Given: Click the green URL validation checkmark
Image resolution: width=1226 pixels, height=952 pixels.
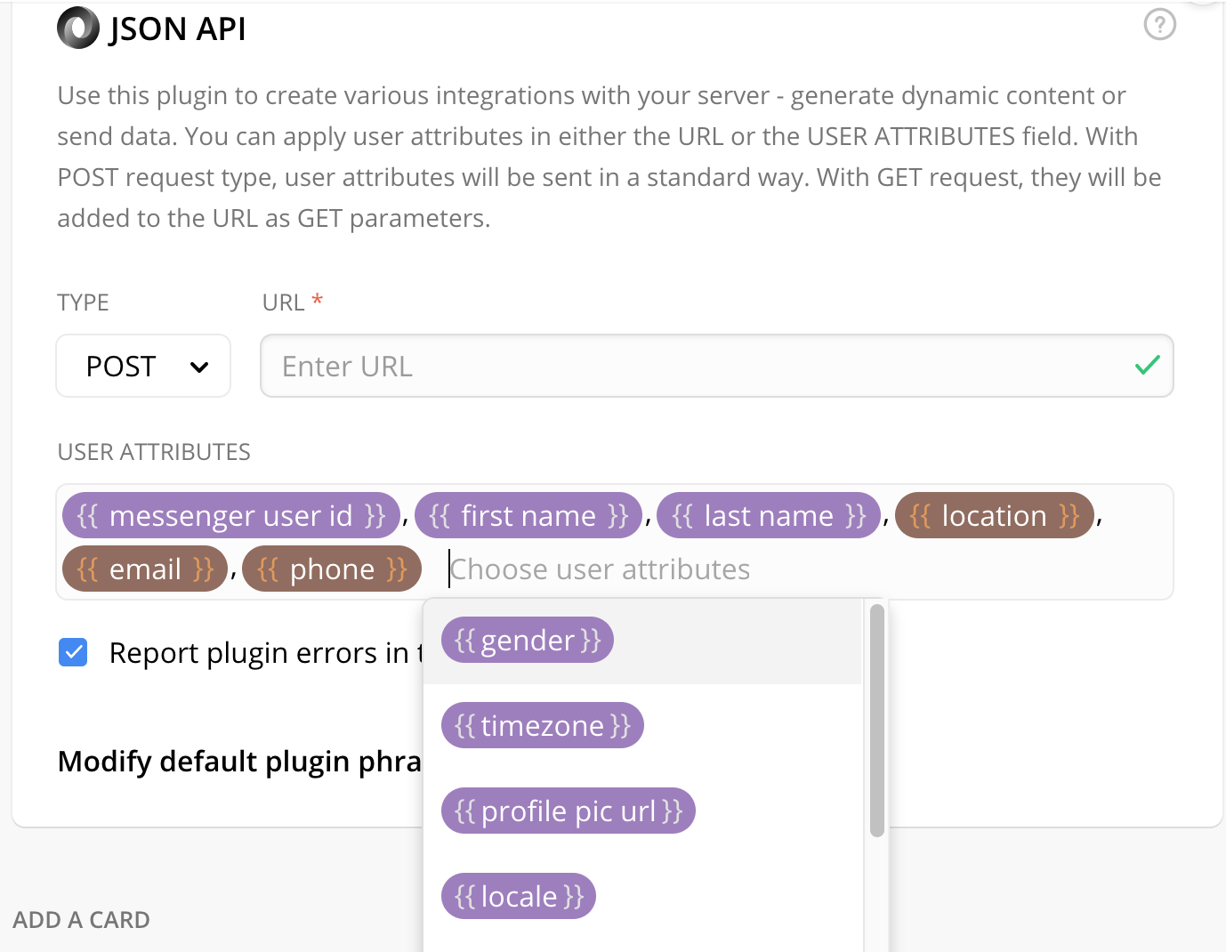Looking at the screenshot, I should (1147, 365).
